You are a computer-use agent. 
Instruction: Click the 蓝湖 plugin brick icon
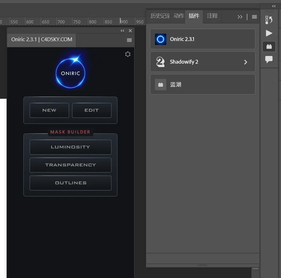[160, 85]
